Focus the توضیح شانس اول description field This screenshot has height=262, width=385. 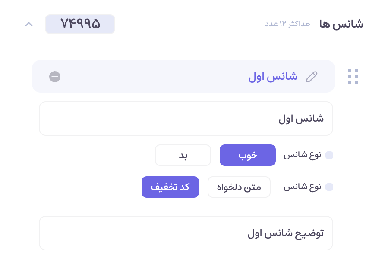click(x=186, y=233)
